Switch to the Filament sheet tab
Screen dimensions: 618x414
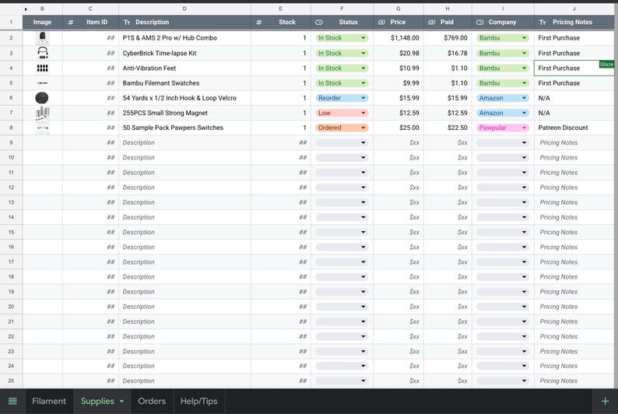pos(49,401)
